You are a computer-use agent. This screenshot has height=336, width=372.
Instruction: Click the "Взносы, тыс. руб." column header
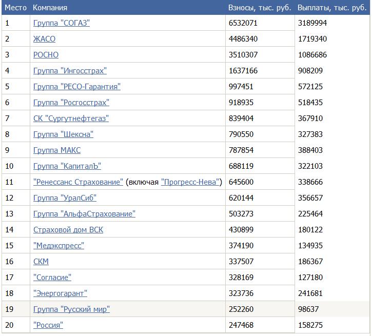[260, 8]
